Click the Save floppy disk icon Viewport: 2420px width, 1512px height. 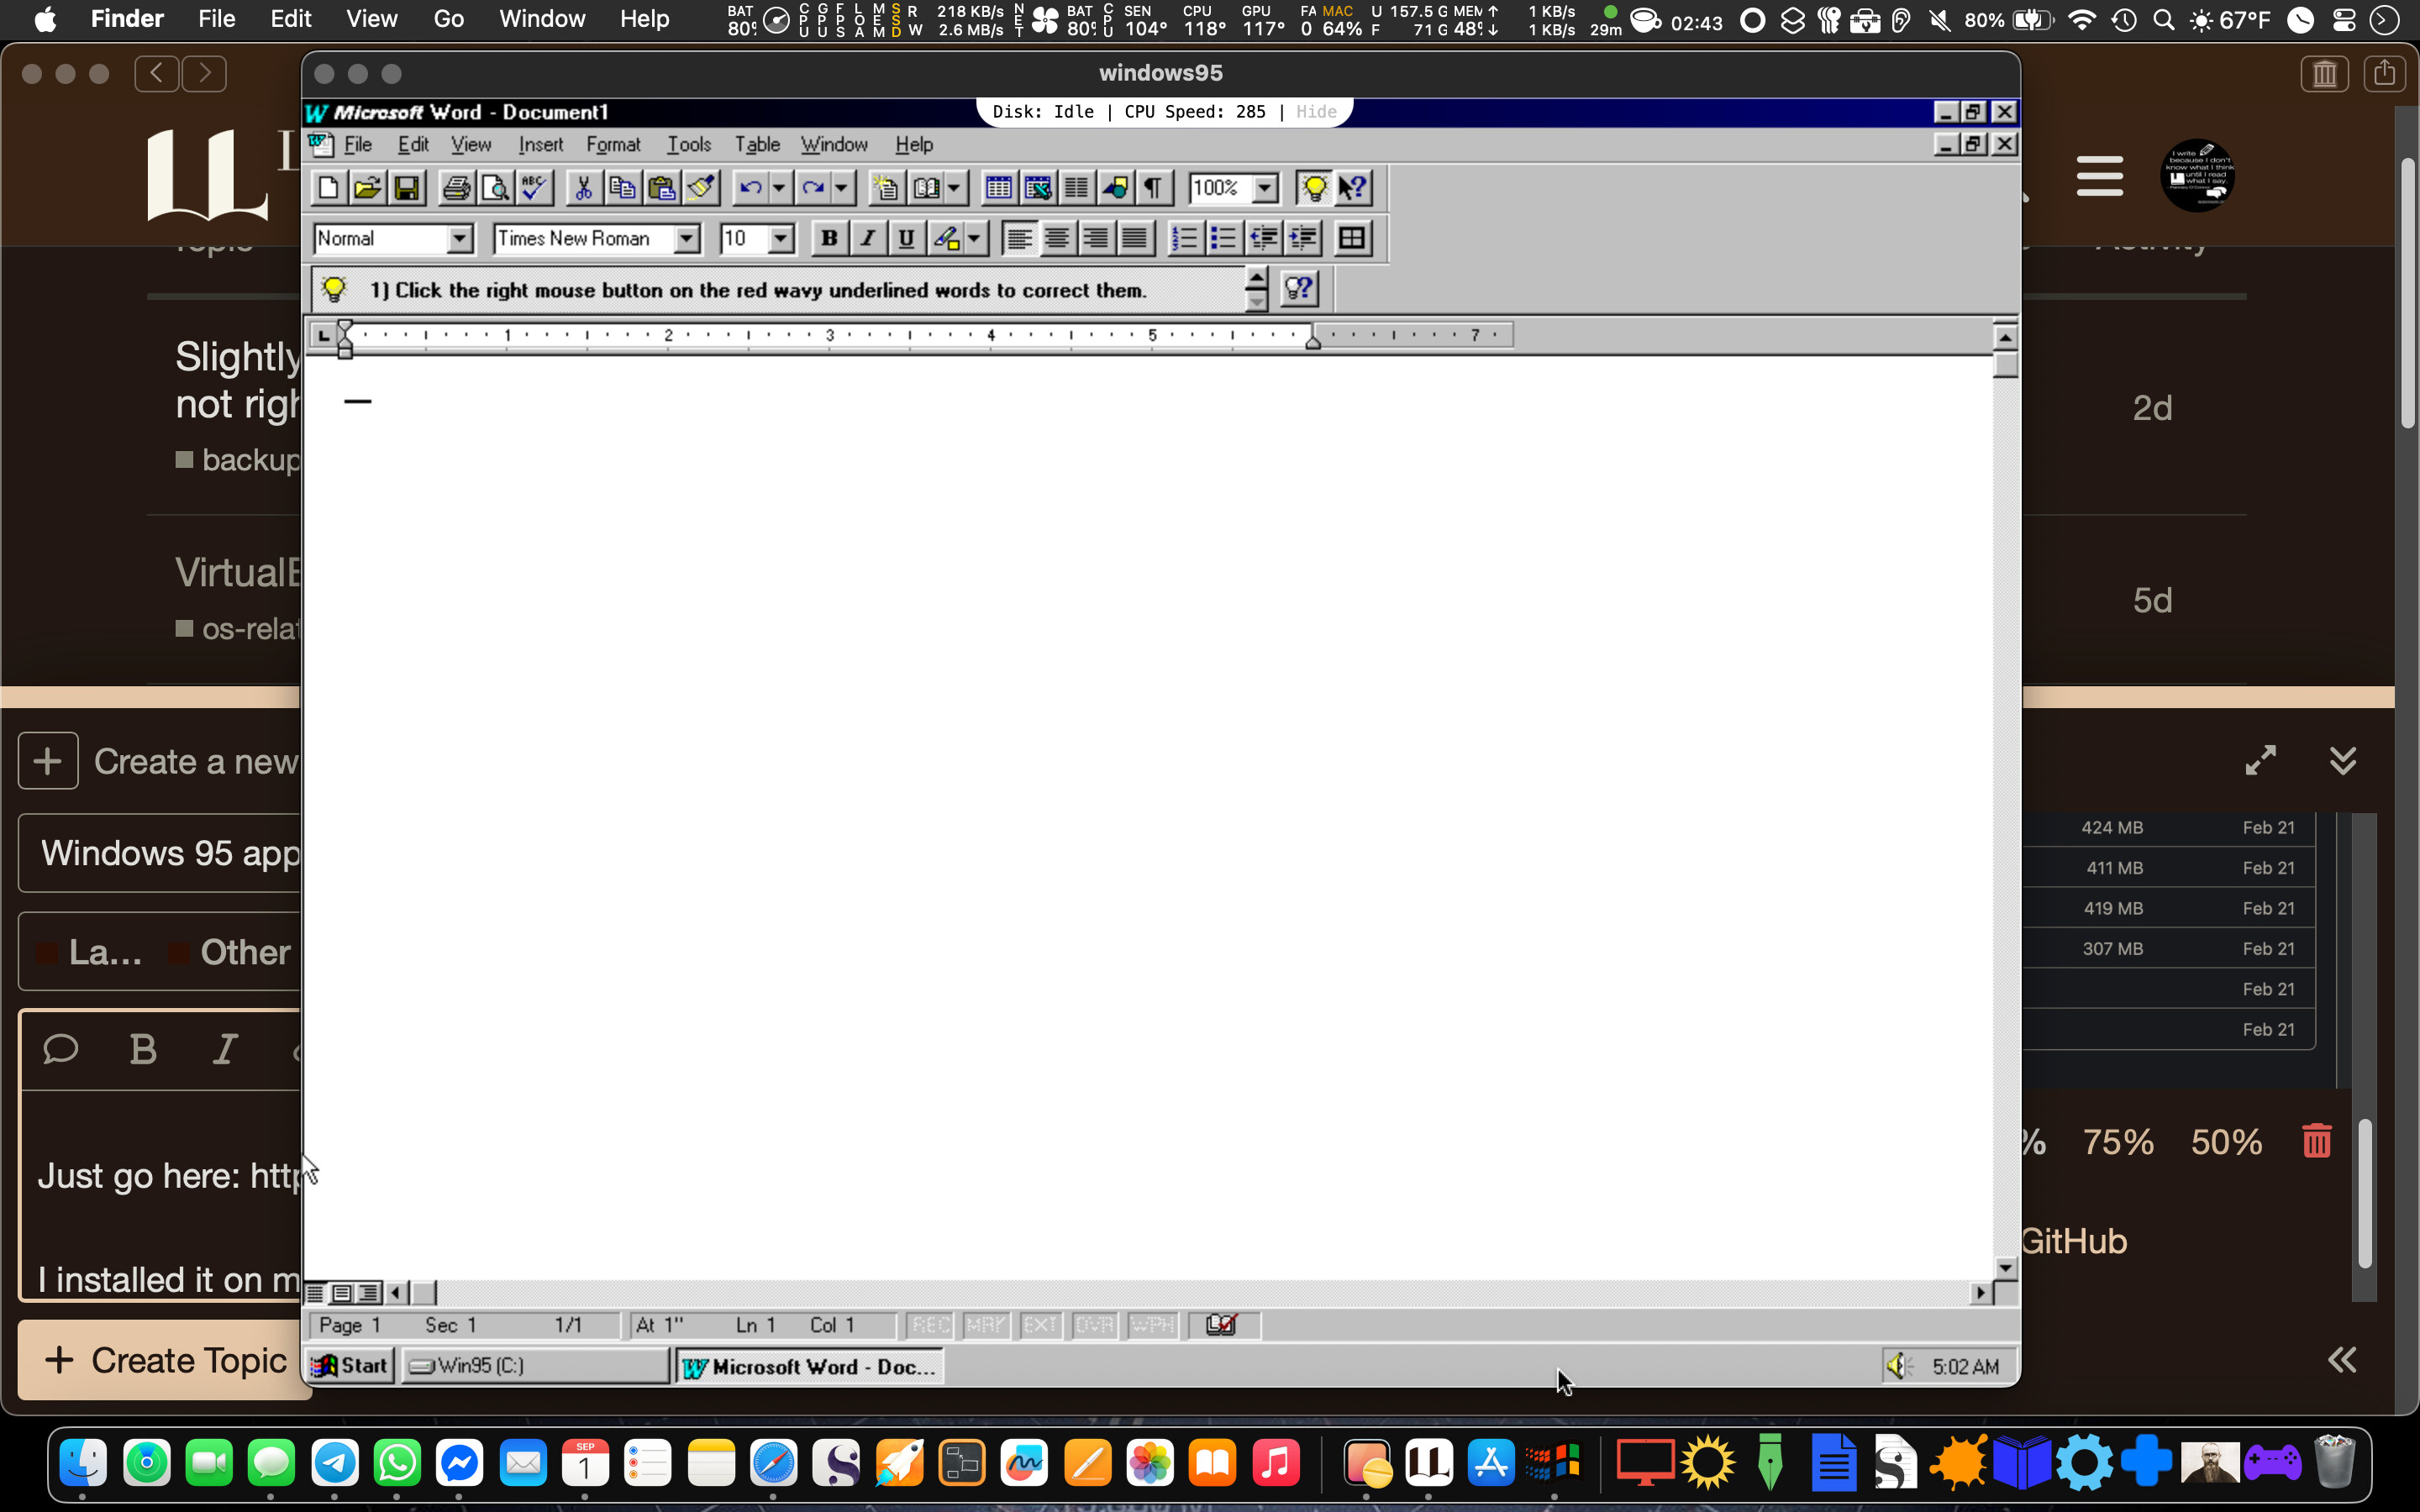pos(406,188)
